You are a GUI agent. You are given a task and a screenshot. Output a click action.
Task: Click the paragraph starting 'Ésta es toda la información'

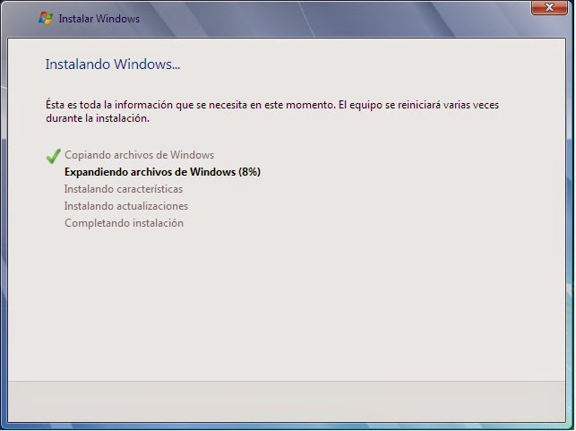pos(272,111)
